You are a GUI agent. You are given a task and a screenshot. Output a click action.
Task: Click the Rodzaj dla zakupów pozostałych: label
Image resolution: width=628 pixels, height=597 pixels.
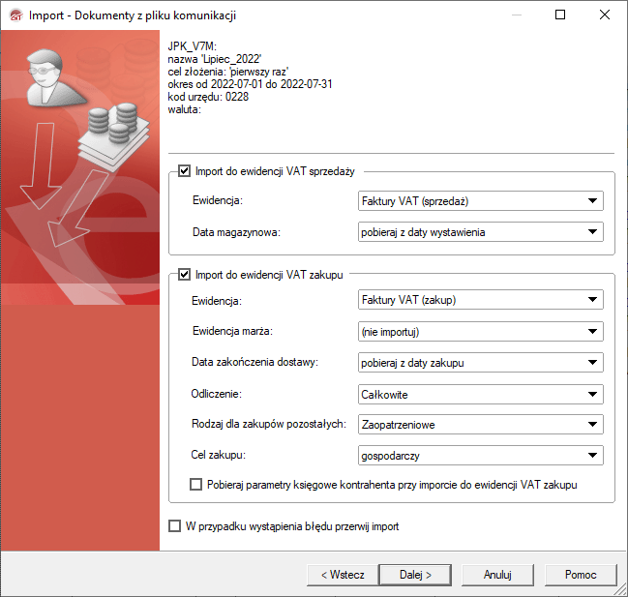click(269, 424)
